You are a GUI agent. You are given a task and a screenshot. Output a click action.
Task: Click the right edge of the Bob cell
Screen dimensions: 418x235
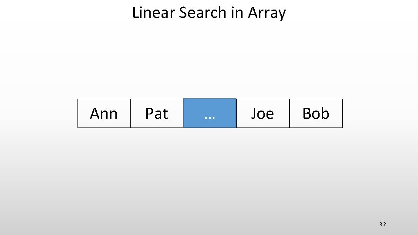point(342,113)
